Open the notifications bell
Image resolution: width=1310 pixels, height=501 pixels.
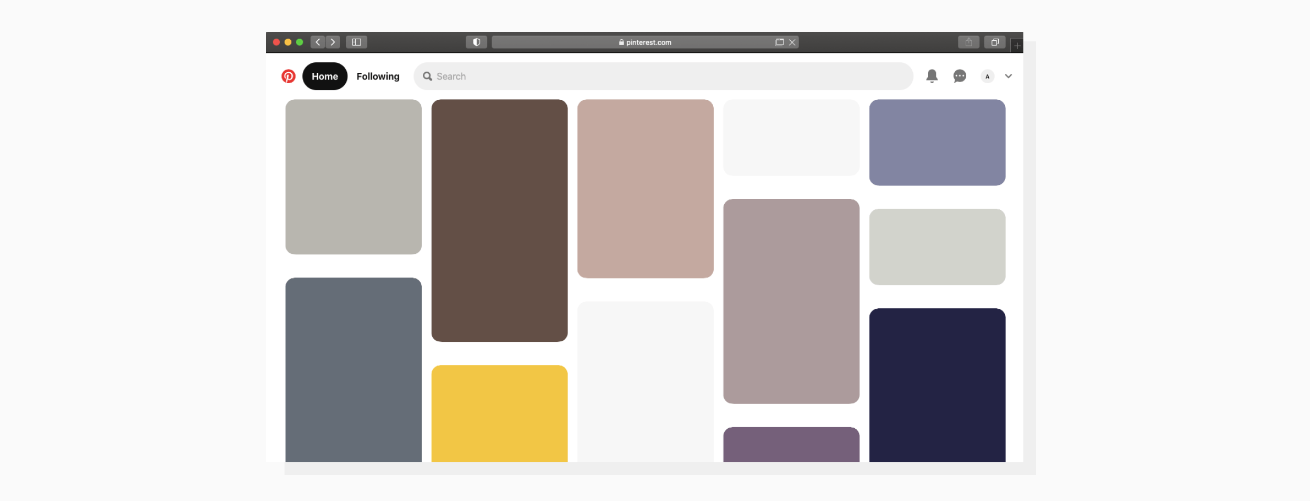[x=932, y=76]
